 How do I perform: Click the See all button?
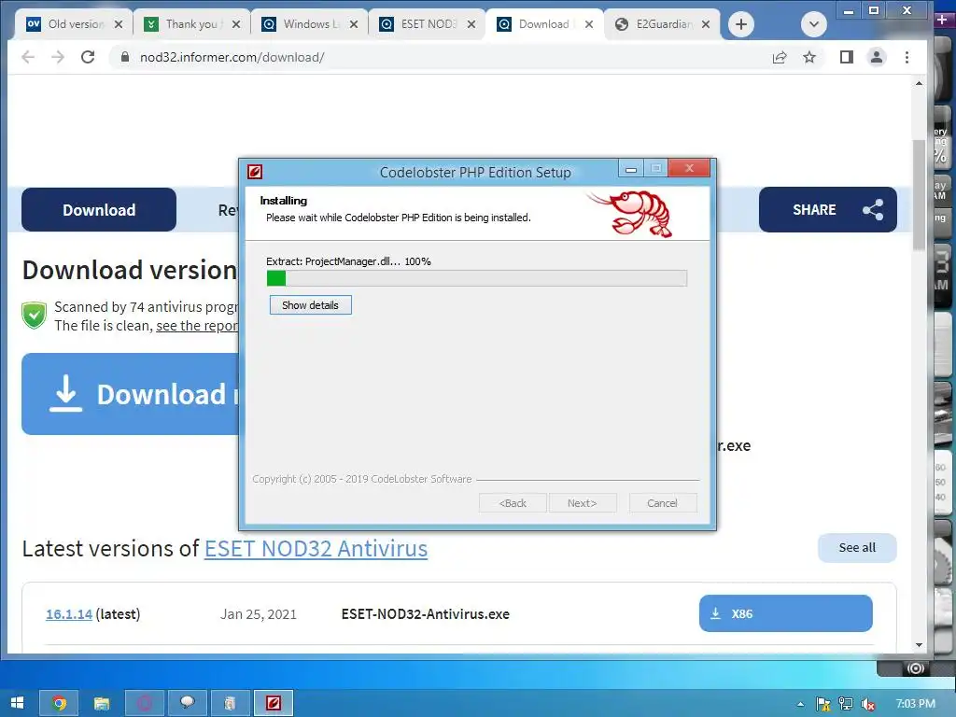click(857, 547)
